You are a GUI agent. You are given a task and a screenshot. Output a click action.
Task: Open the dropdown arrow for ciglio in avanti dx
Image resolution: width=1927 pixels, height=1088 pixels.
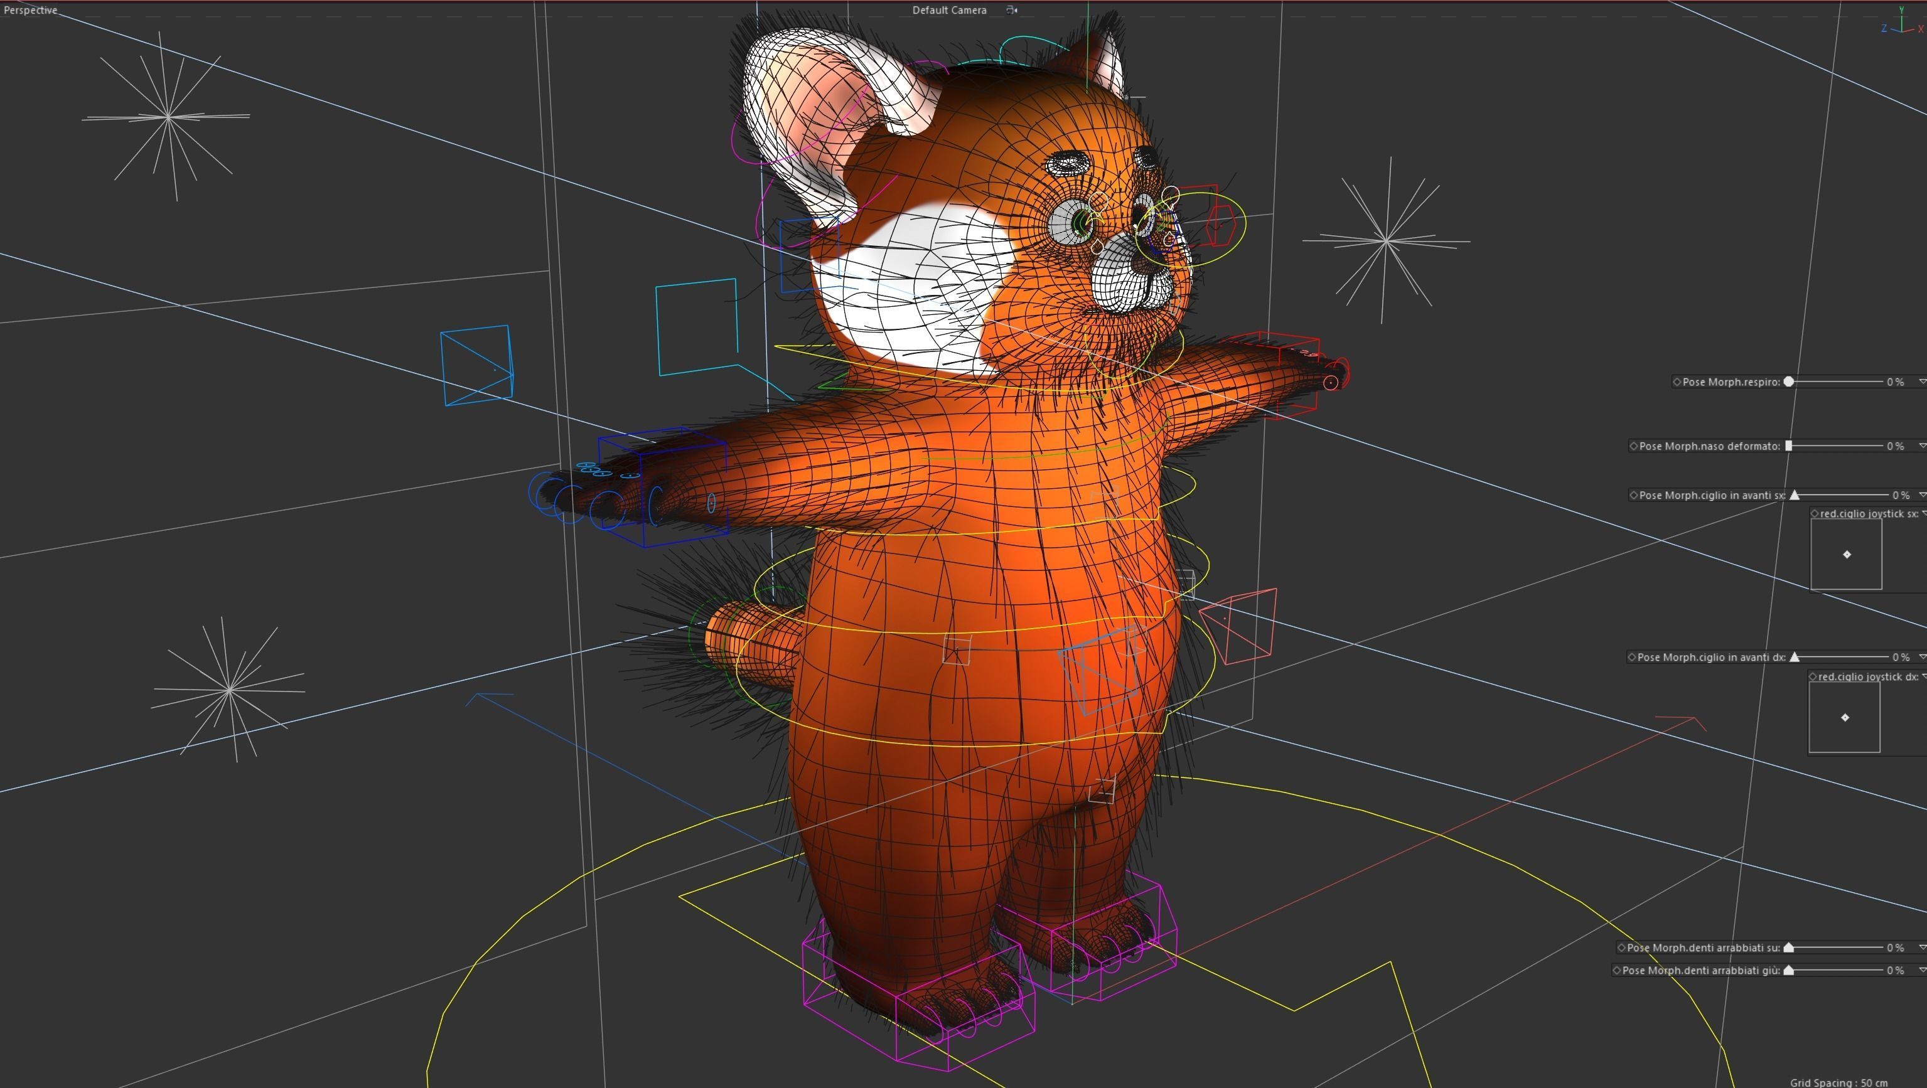click(1923, 658)
